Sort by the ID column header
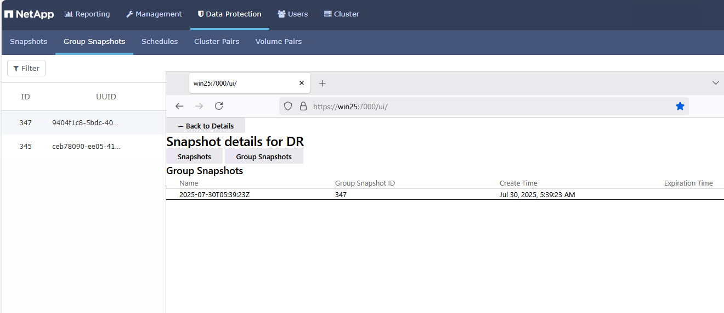 point(25,97)
